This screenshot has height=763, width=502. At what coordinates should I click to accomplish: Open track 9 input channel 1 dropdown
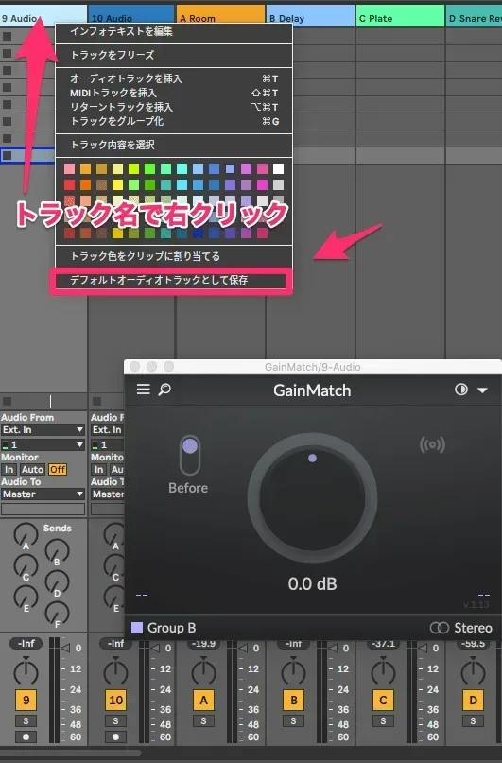click(43, 444)
